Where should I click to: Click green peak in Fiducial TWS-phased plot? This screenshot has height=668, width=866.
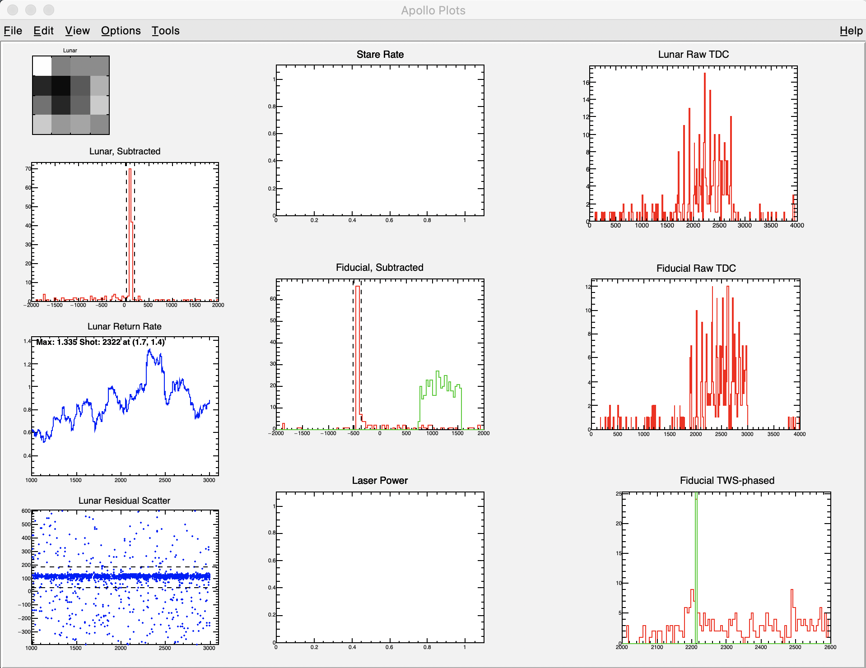(x=696, y=568)
